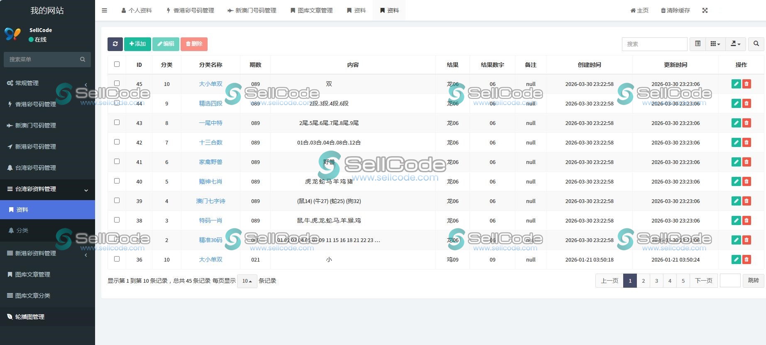
Task: Open the page size 10 dropdown
Action: (x=247, y=281)
